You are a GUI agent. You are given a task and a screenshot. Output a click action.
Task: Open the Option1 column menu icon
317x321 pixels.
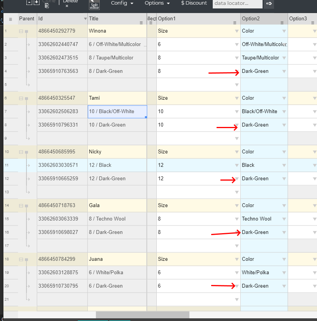pyautogui.click(x=235, y=23)
